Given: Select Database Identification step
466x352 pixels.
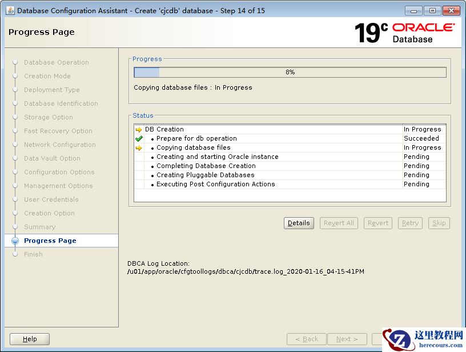Looking at the screenshot, I should [61, 103].
